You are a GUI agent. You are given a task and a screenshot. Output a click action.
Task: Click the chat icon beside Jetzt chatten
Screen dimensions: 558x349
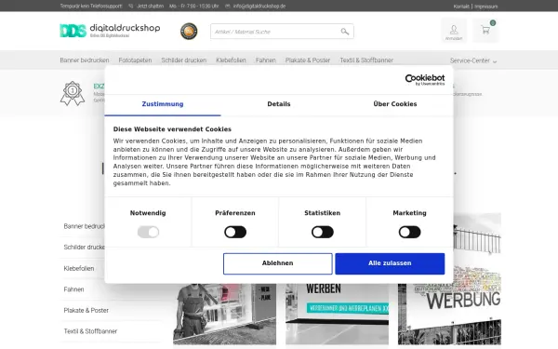(x=130, y=7)
